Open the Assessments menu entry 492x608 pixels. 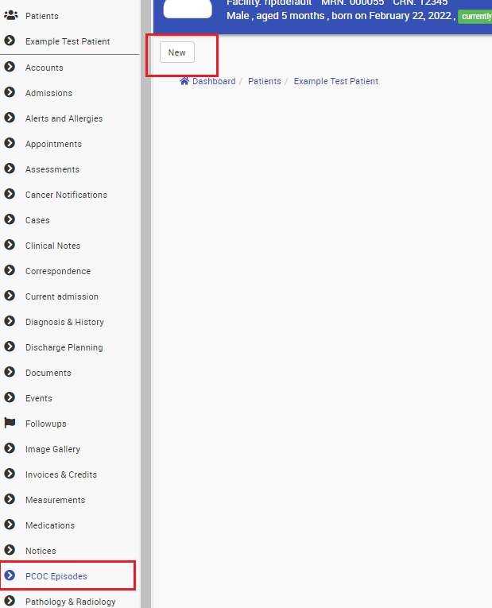(52, 169)
